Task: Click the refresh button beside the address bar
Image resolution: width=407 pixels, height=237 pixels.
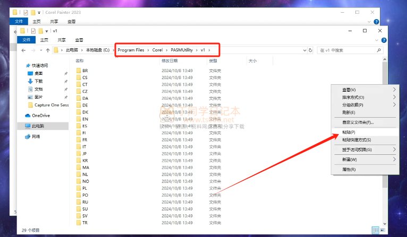Action: click(x=310, y=50)
